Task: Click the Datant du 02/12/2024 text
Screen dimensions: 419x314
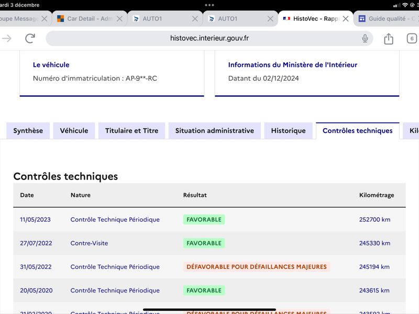Action: tap(263, 78)
